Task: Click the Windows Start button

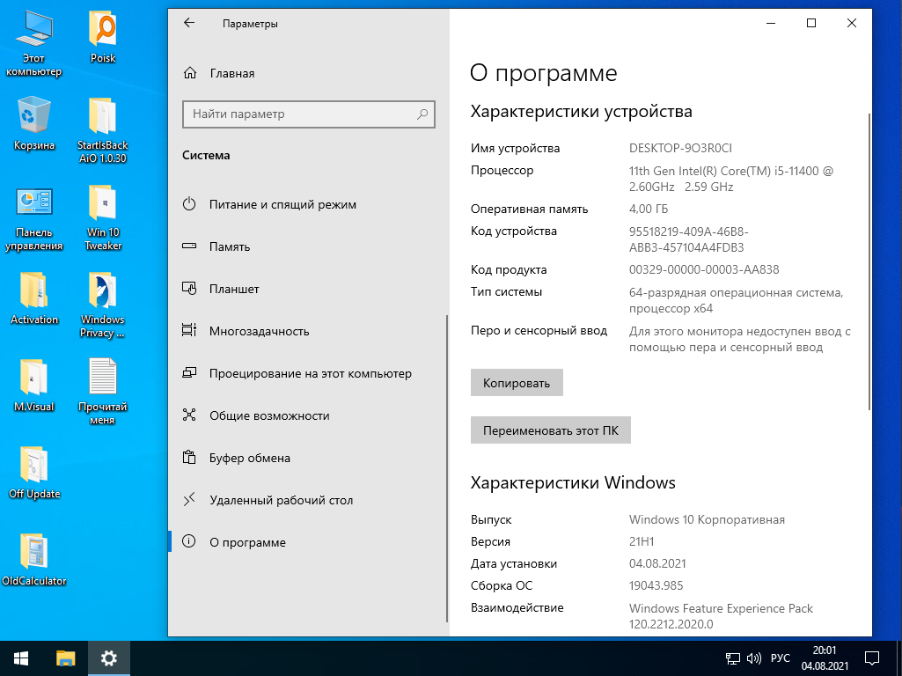Action: pyautogui.click(x=21, y=658)
